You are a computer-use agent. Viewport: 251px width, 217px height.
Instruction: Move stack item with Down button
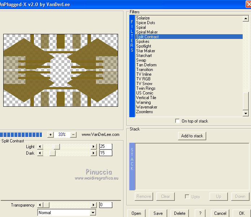pos(240,196)
